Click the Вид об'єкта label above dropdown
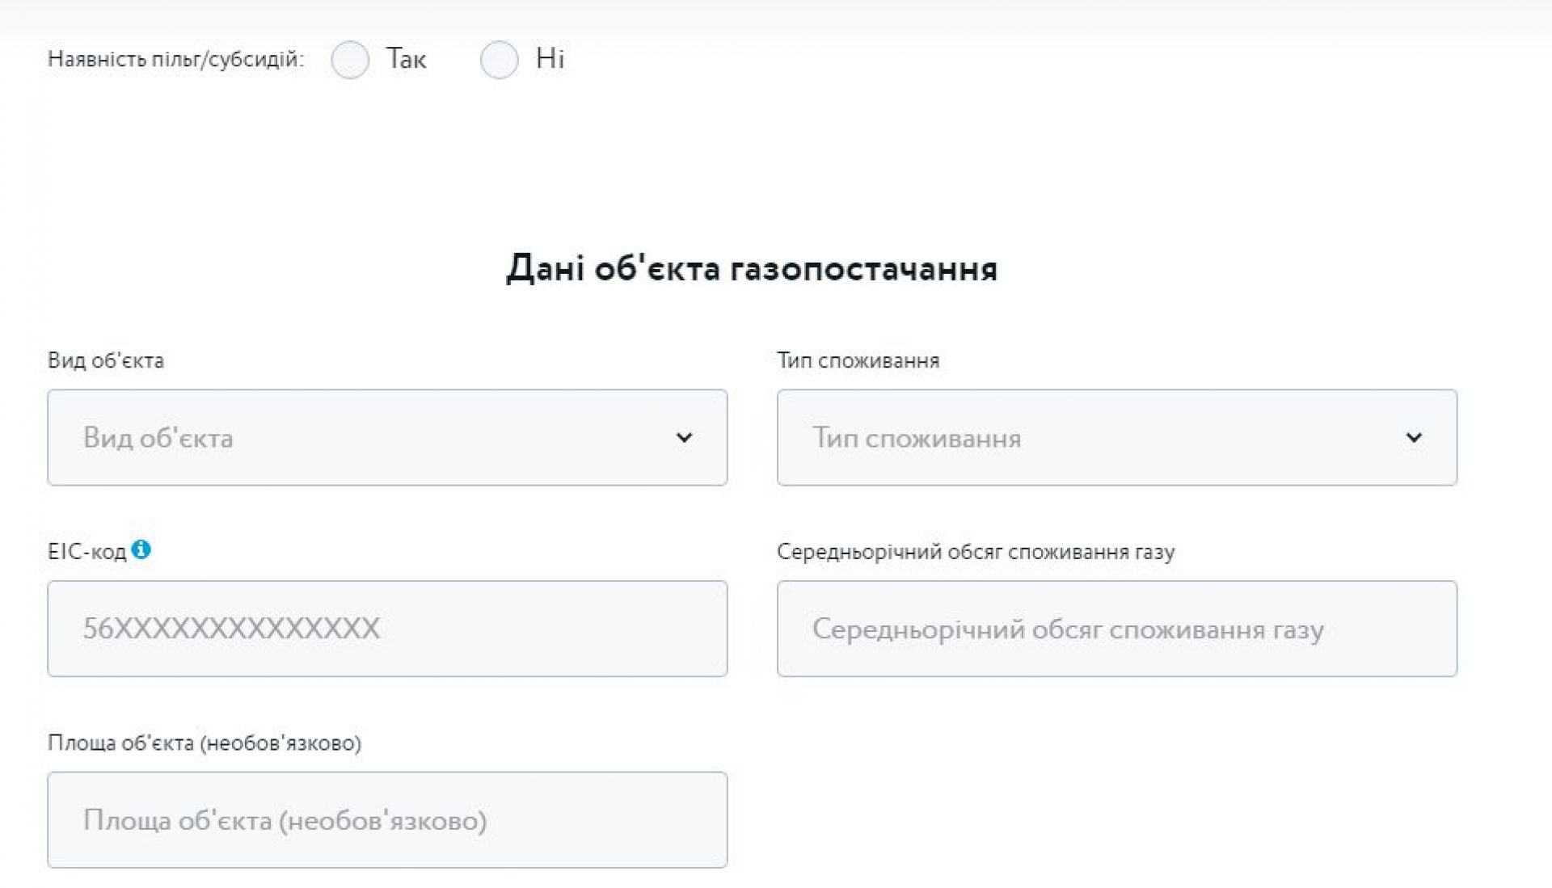The image size is (1552, 888). click(105, 360)
